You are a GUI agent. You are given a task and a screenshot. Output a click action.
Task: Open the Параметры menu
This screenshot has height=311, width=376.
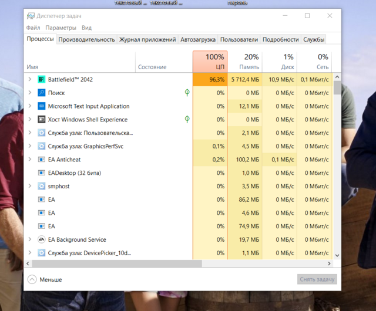tap(61, 28)
